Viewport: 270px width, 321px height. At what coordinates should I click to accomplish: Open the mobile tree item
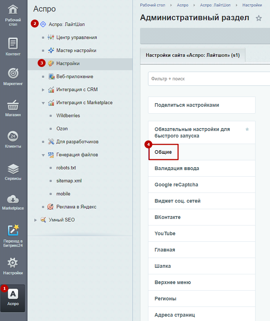click(63, 194)
